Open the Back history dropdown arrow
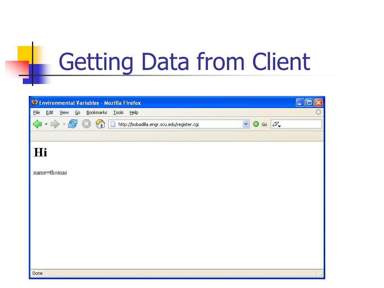This screenshot has width=384, height=288. pyautogui.click(x=46, y=124)
